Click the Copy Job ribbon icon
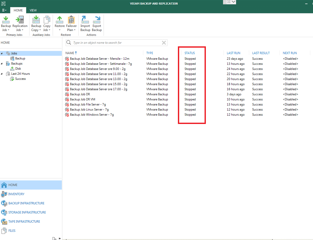The height and width of the screenshot is (240, 313). pyautogui.click(x=47, y=20)
